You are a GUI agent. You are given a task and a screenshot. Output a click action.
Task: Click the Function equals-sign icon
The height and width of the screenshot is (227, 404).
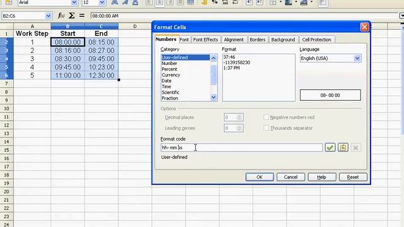pyautogui.click(x=82, y=16)
